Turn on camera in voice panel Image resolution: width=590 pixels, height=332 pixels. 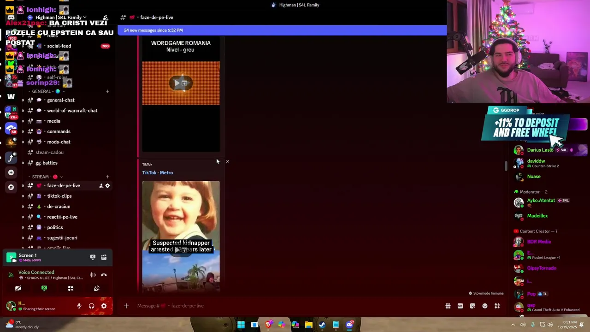(x=18, y=288)
